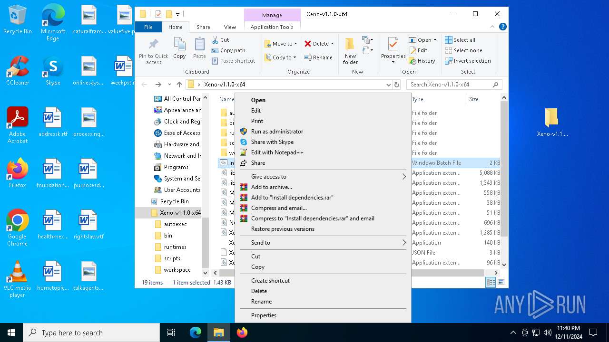Open Properties from the ribbon
This screenshot has width=609, height=342.
[x=393, y=51]
